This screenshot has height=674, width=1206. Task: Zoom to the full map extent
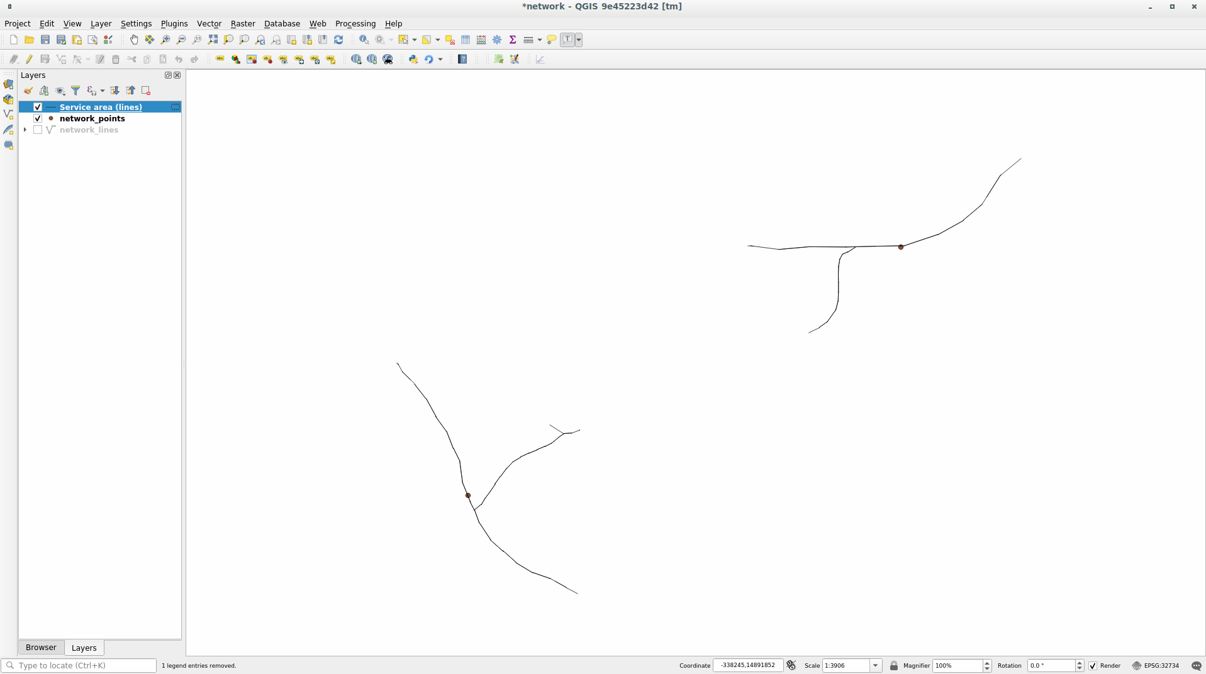point(213,40)
